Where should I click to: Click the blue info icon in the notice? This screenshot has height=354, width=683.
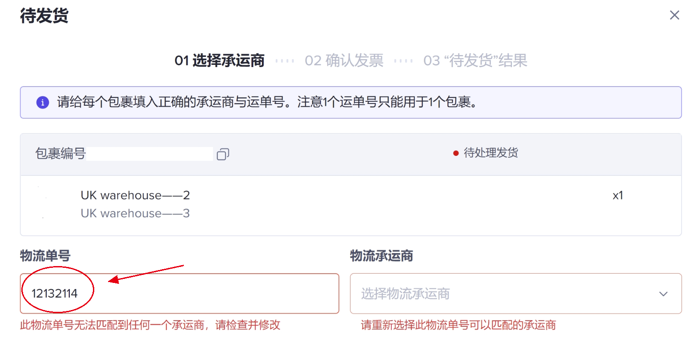click(x=43, y=103)
